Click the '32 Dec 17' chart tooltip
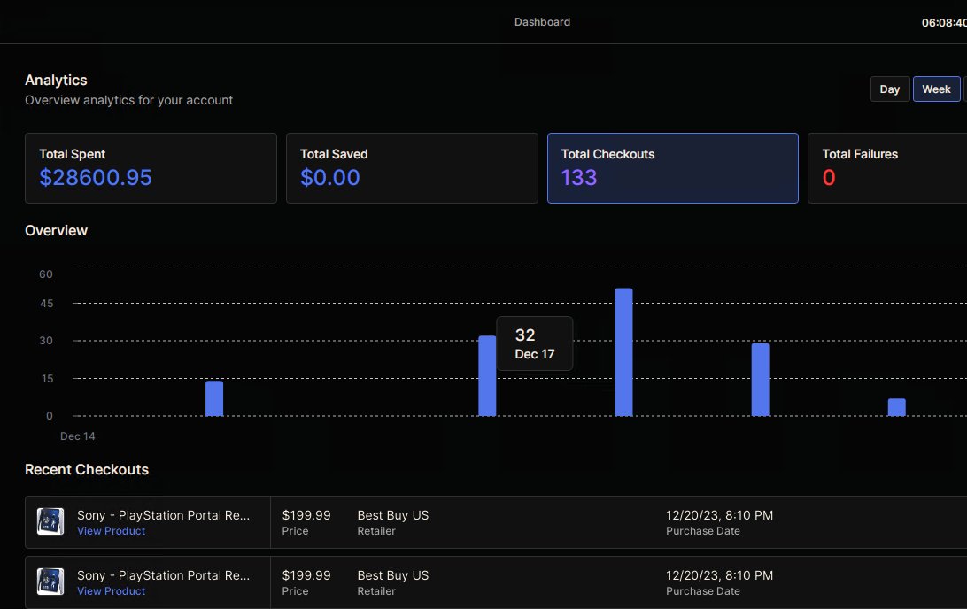This screenshot has width=967, height=609. tap(535, 343)
